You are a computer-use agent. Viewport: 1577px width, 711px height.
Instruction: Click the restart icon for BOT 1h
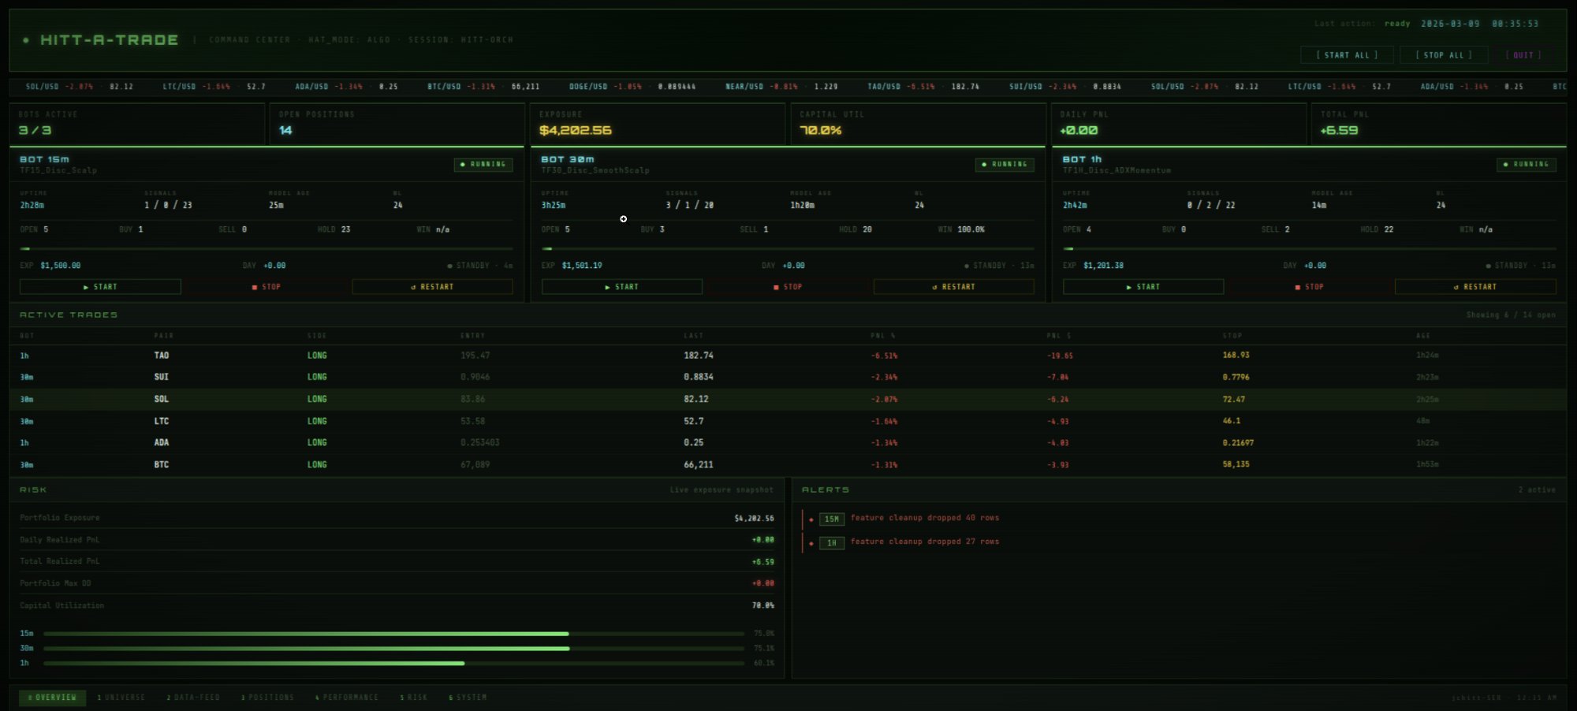1456,287
